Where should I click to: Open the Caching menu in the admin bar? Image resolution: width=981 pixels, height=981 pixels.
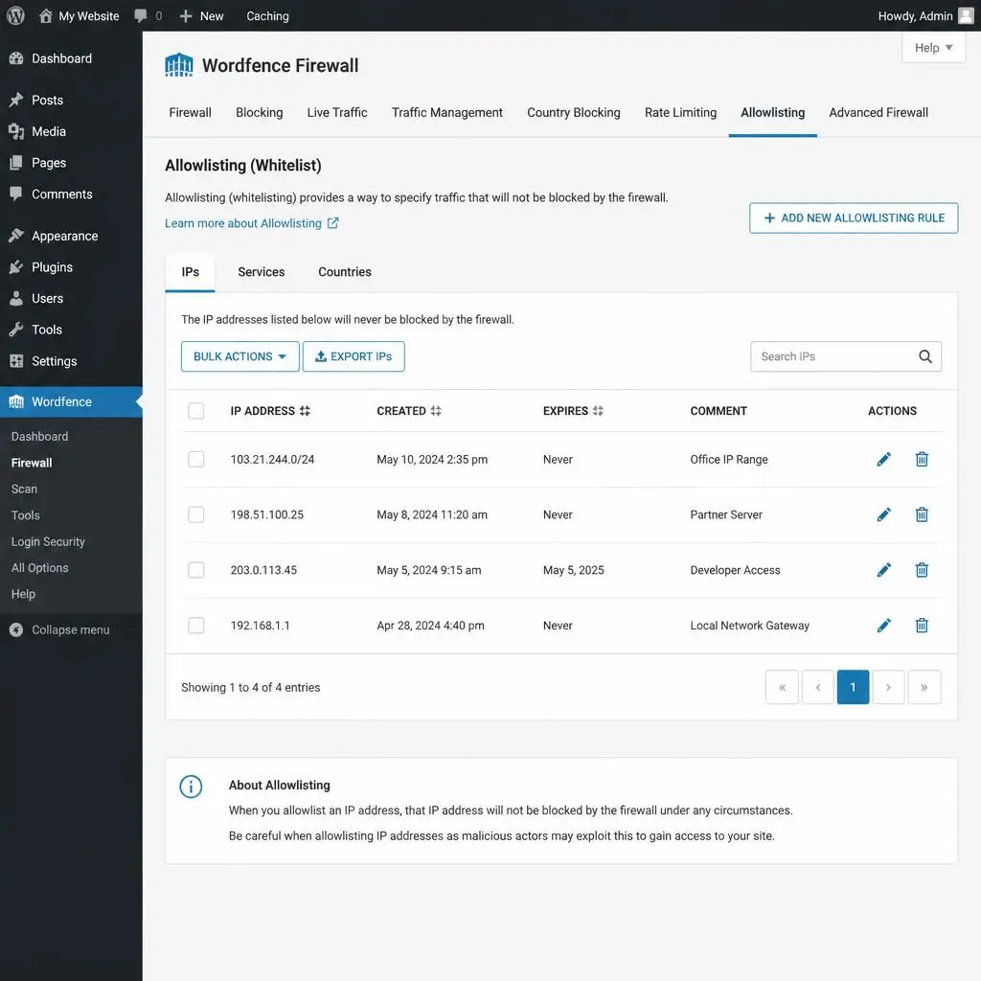coord(267,15)
